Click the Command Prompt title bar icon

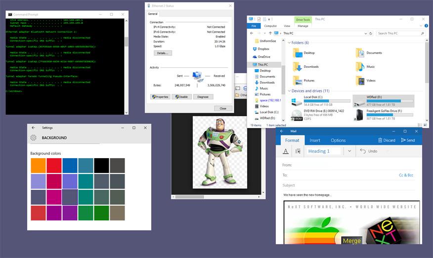pos(10,14)
